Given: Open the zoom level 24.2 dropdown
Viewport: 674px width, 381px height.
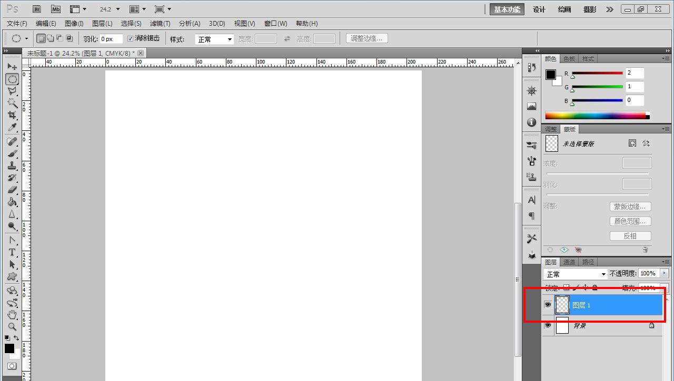Looking at the screenshot, I should 117,9.
